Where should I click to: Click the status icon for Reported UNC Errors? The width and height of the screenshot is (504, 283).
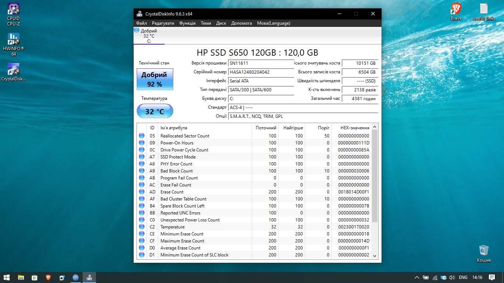[x=142, y=213]
